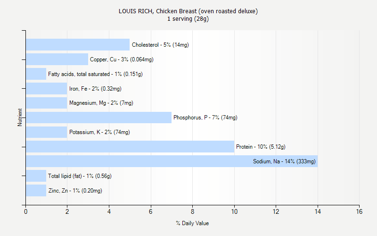
Task: Click the Copper, Cu bar
Action: point(57,59)
